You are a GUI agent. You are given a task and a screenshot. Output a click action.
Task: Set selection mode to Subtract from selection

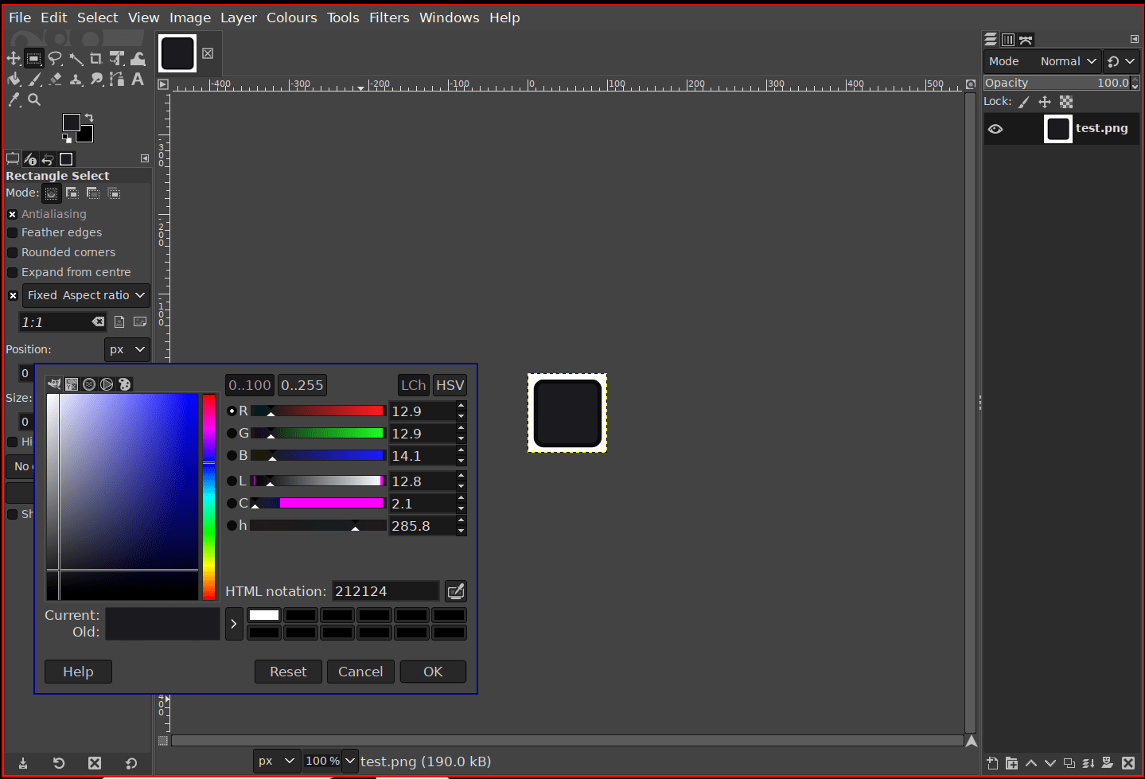[93, 193]
